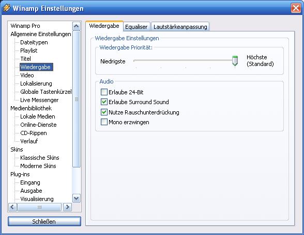Select Verlauf in the tree
This screenshot has width=304, height=235.
29,141
